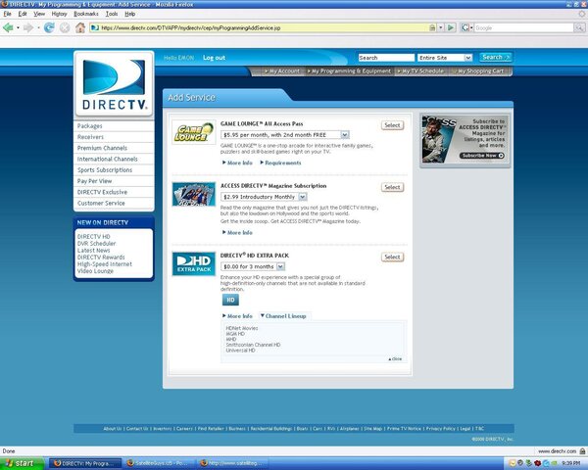Click the Google search box
Screen dimensions: 588x470
pos(523,27)
